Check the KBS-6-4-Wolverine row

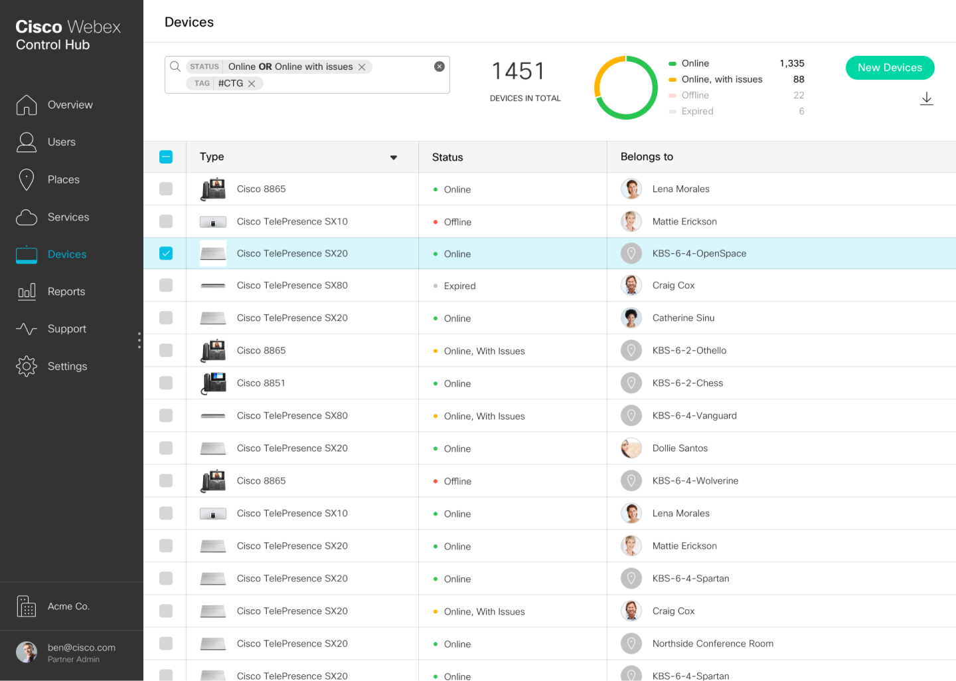point(166,480)
